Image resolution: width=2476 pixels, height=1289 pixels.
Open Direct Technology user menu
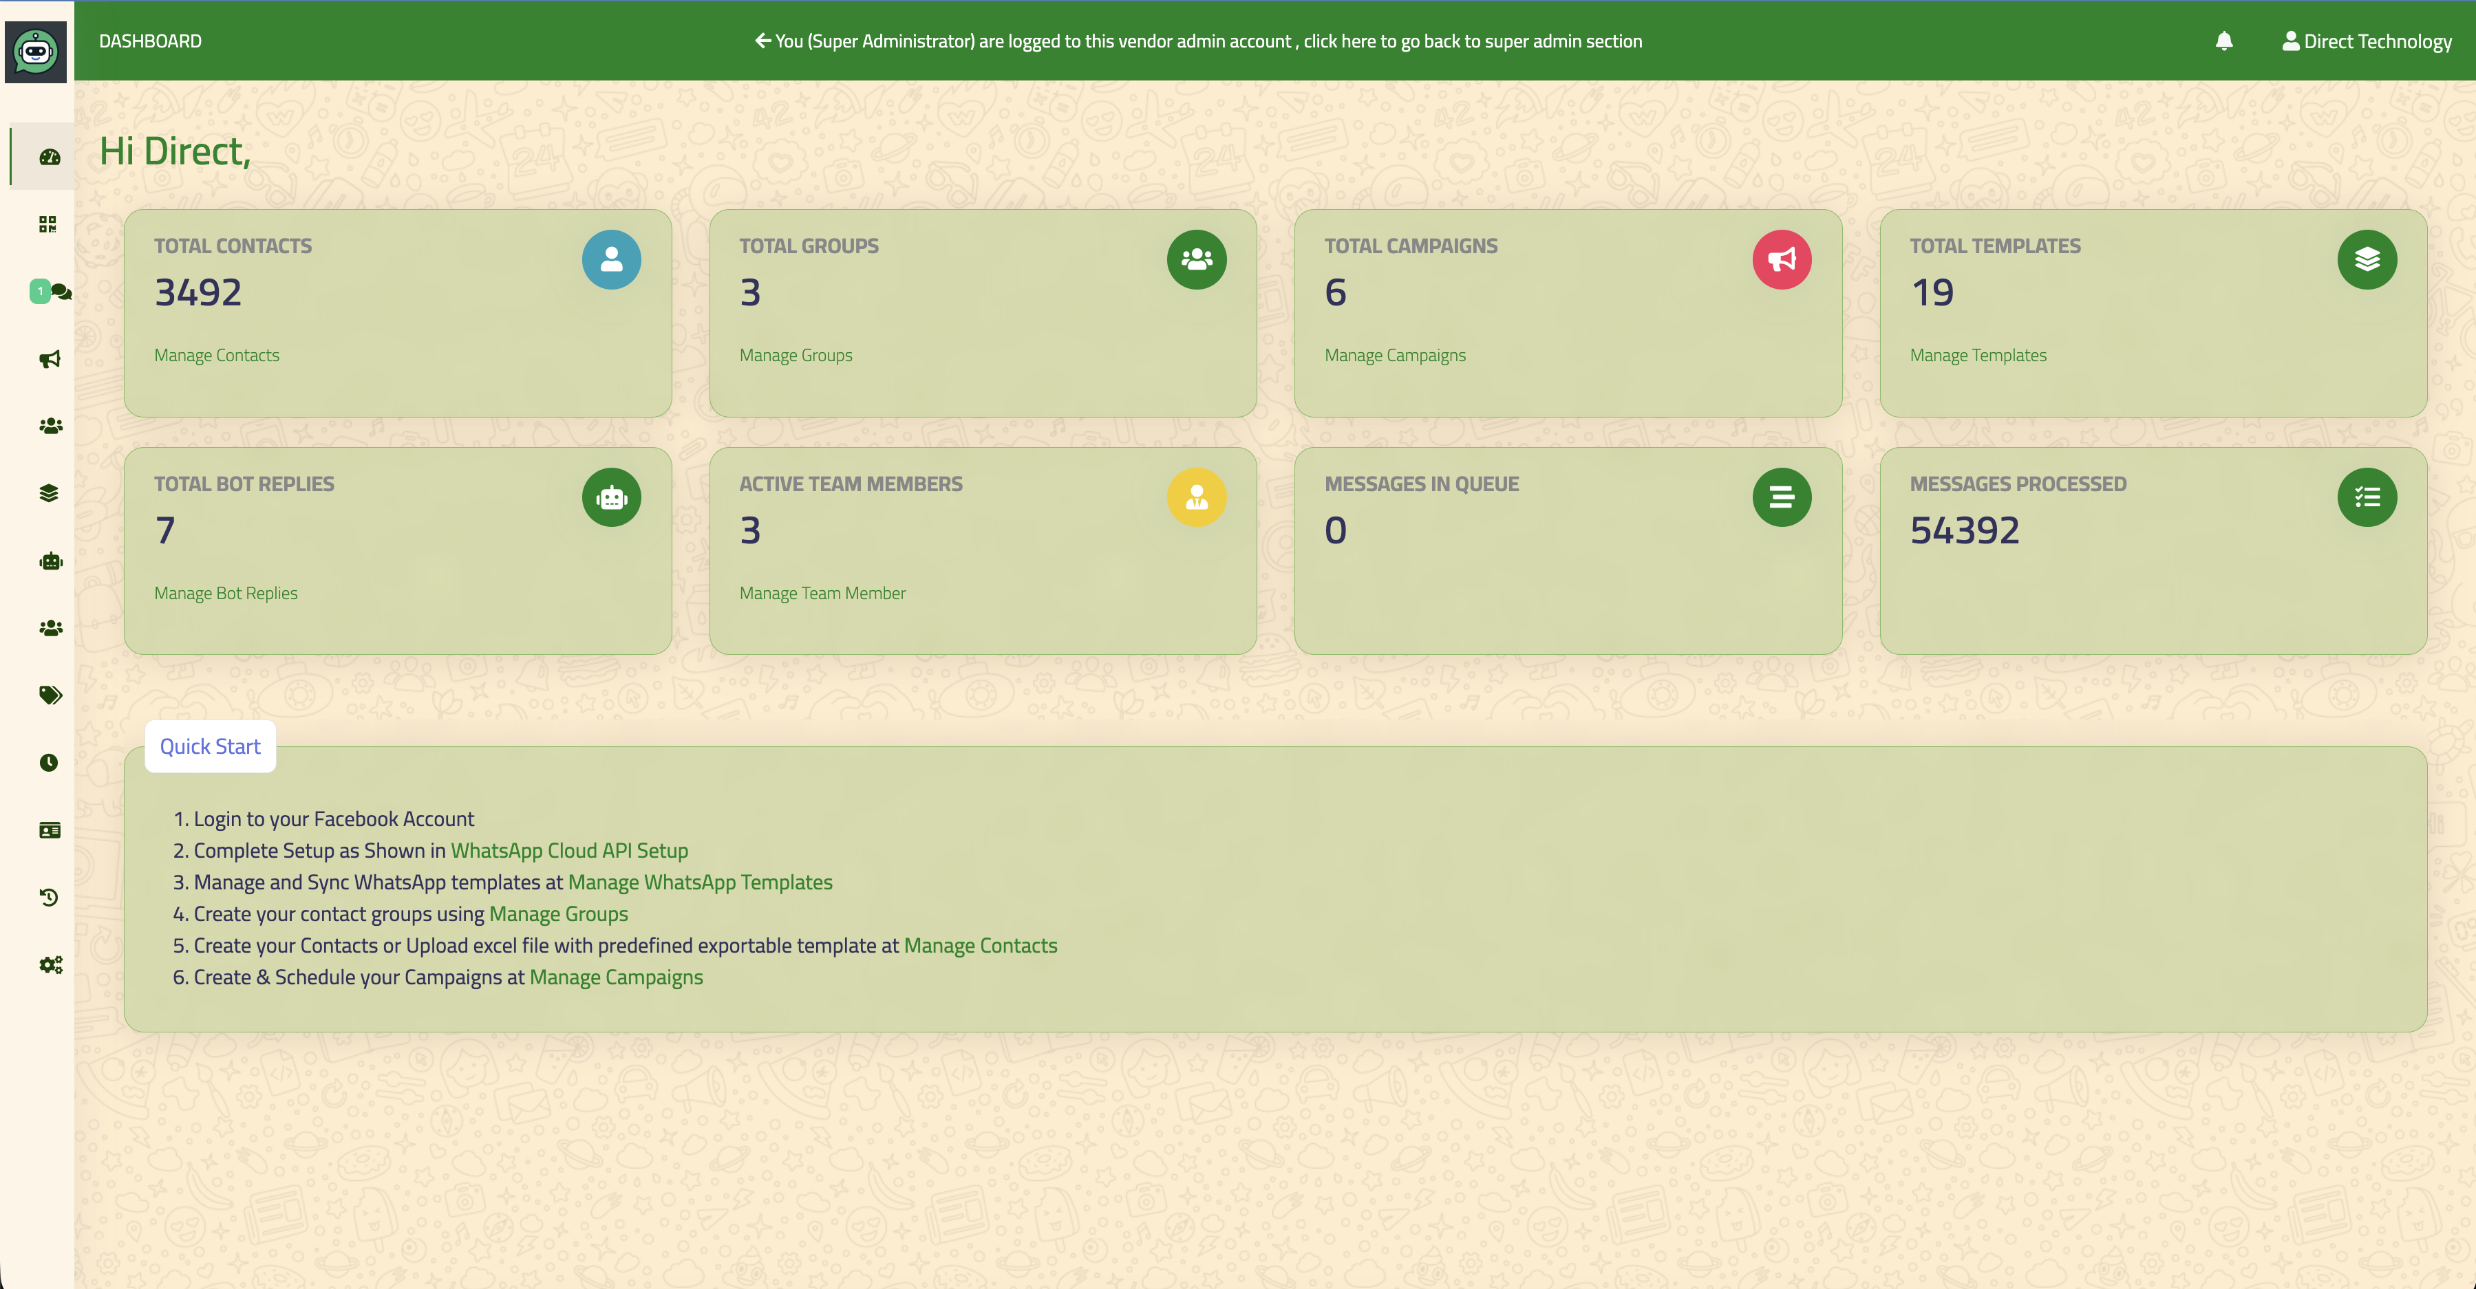2367,41
